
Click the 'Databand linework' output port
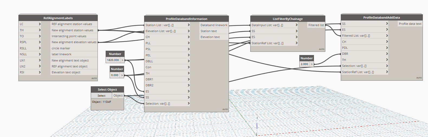pyautogui.click(x=214, y=25)
